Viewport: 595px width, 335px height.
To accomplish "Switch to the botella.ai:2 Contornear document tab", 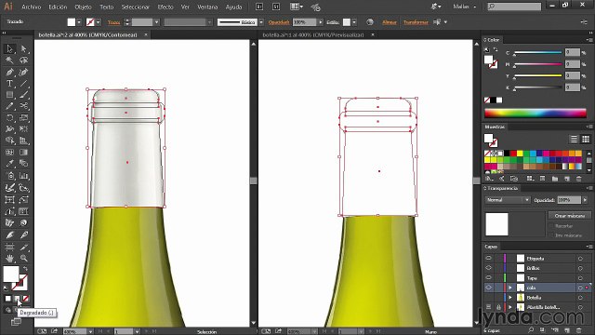I will 88,35.
